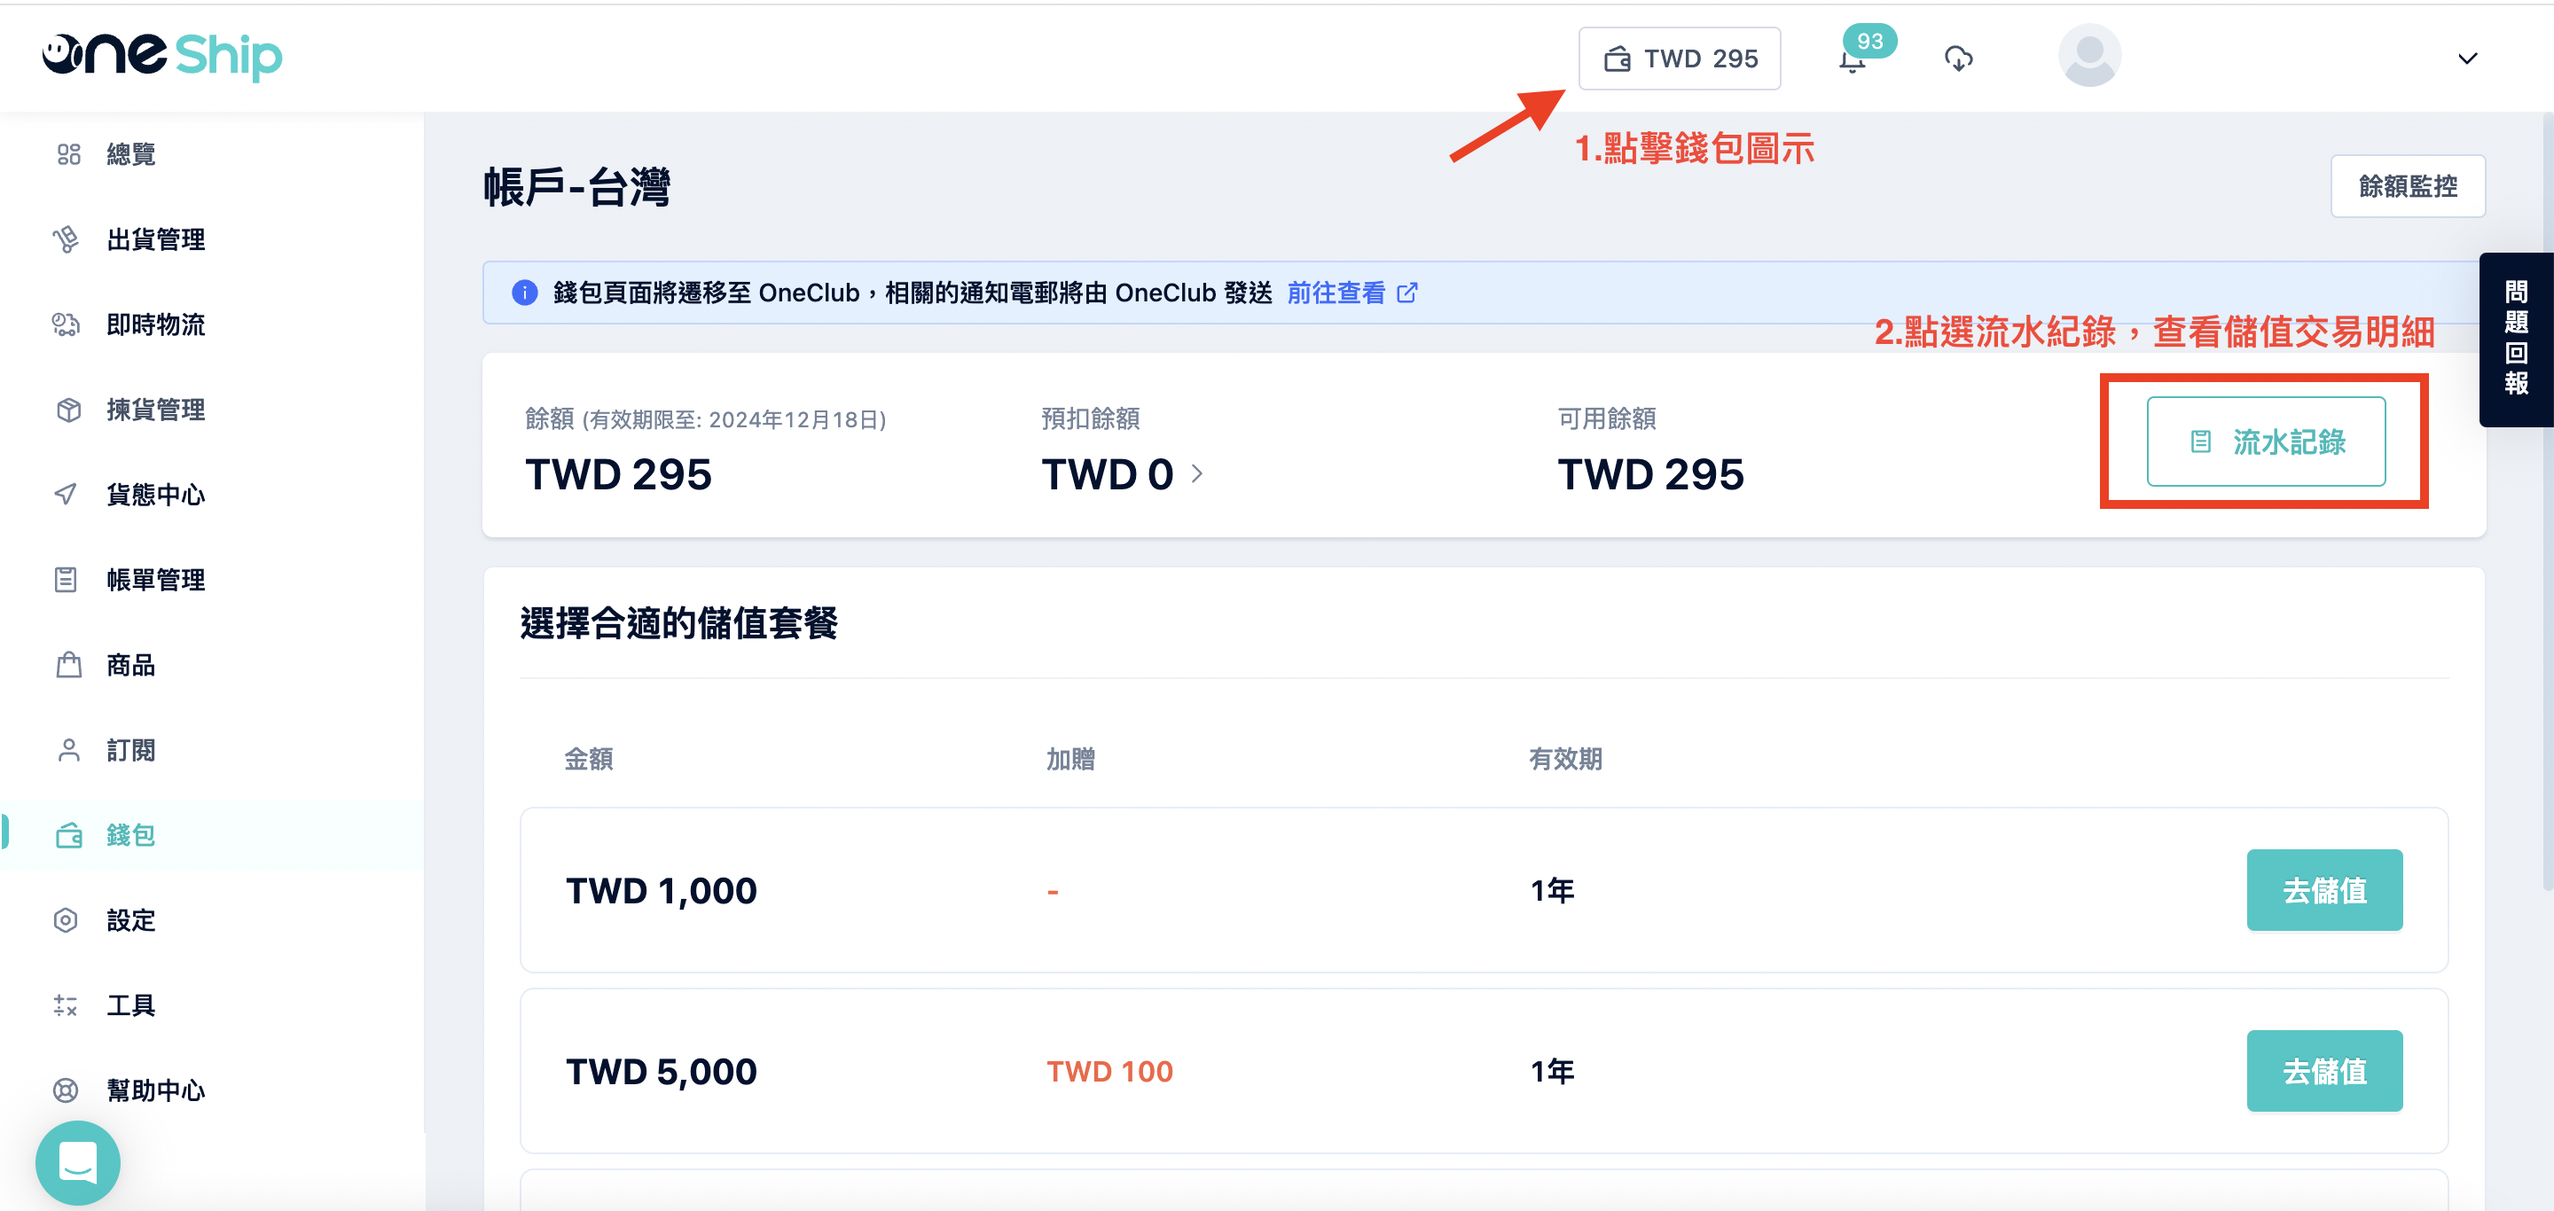
Task: Open 流水記錄 transaction records
Action: tap(2266, 442)
